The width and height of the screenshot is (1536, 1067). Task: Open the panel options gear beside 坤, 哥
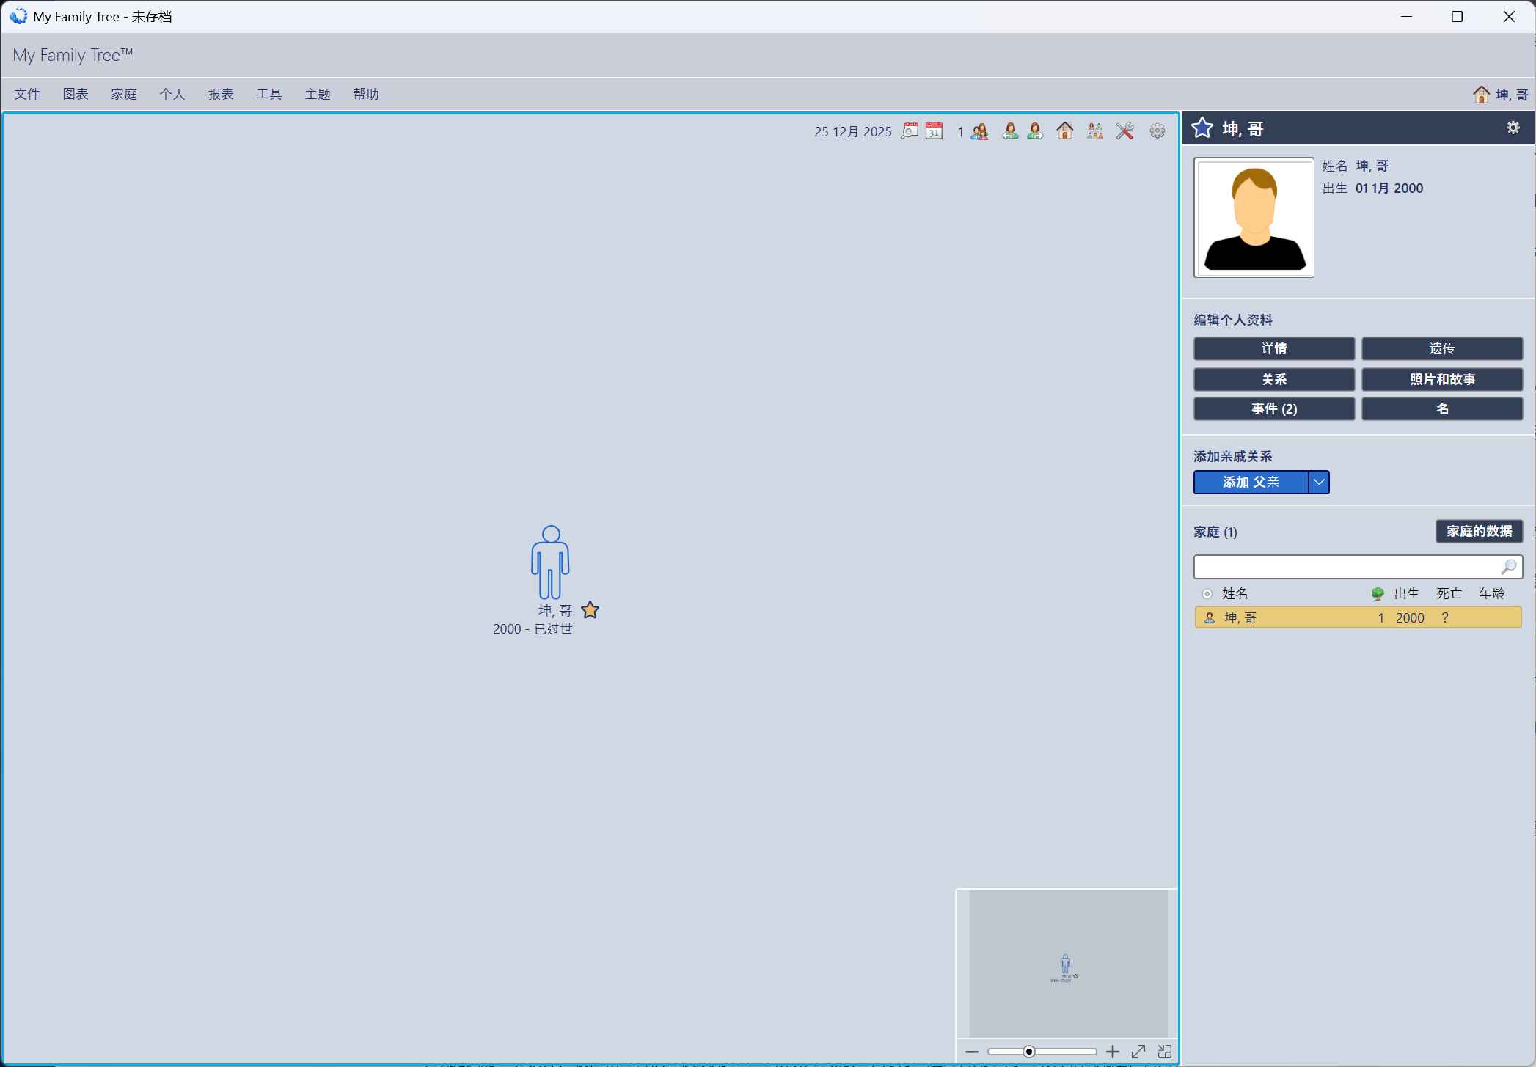(1512, 127)
